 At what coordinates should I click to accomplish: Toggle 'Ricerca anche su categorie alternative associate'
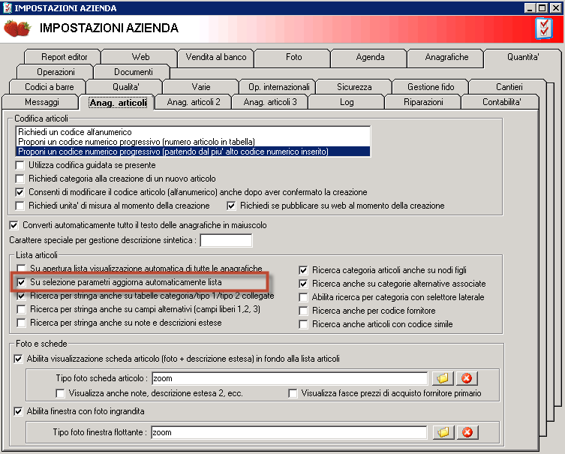point(303,284)
